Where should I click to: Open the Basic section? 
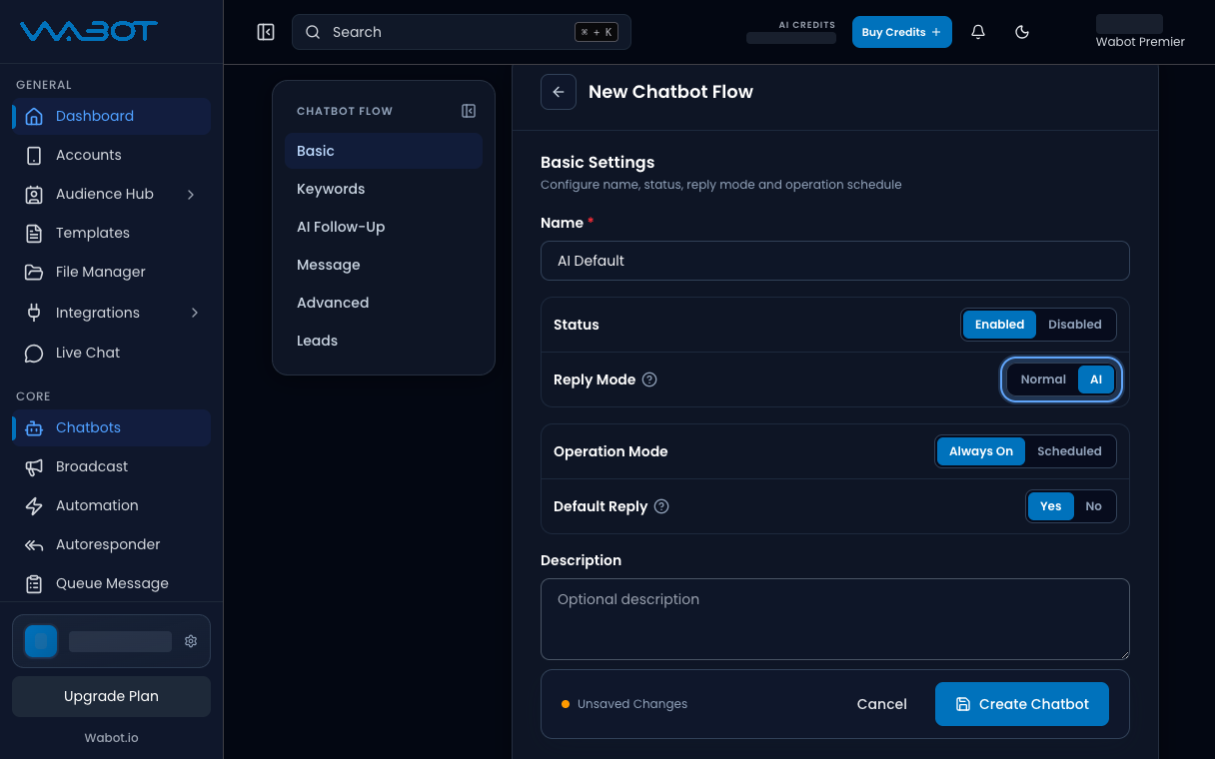click(x=384, y=151)
